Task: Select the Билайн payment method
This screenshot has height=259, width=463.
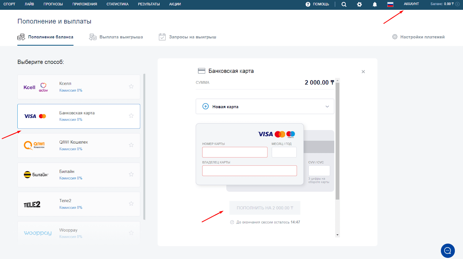Action: pyautogui.click(x=79, y=175)
